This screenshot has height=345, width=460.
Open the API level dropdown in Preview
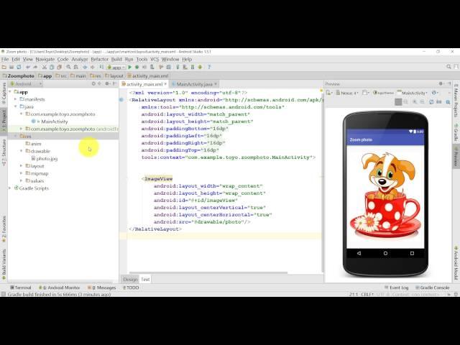435,93
